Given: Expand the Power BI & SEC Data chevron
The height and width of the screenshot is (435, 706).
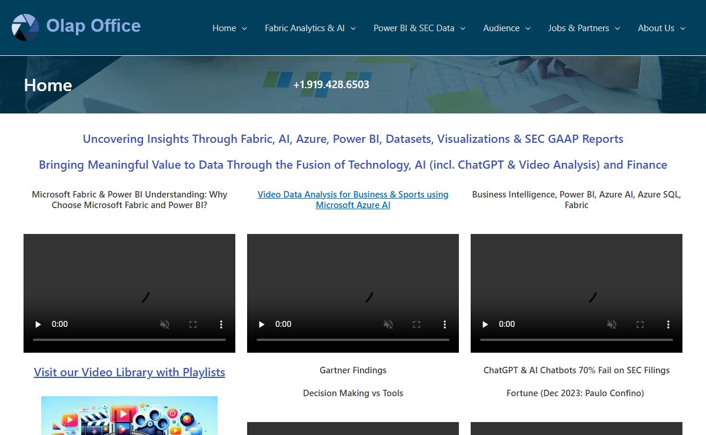Looking at the screenshot, I should (x=462, y=28).
